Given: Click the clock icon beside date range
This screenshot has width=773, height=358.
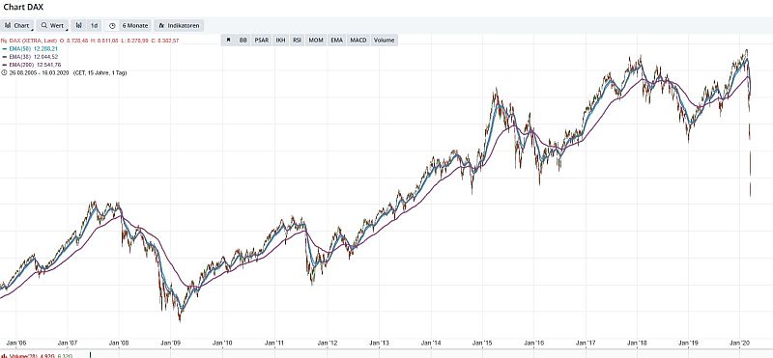Looking at the screenshot, I should (4, 73).
